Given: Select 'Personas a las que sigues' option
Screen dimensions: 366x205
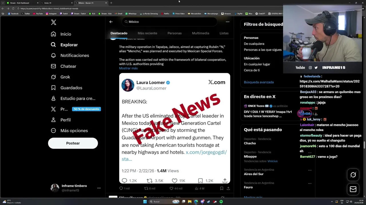Looking at the screenshot, I should point(262,50).
